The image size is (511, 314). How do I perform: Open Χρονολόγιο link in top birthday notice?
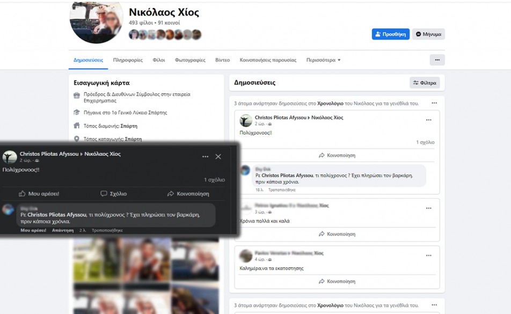coord(330,103)
